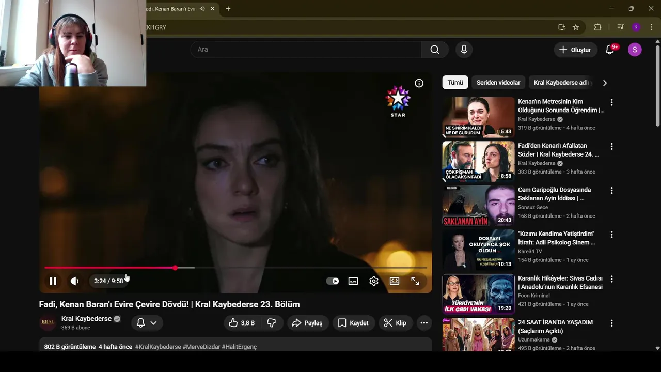661x372 pixels.
Task: Click the Sonsuz Gece channel name
Action: 533,207
